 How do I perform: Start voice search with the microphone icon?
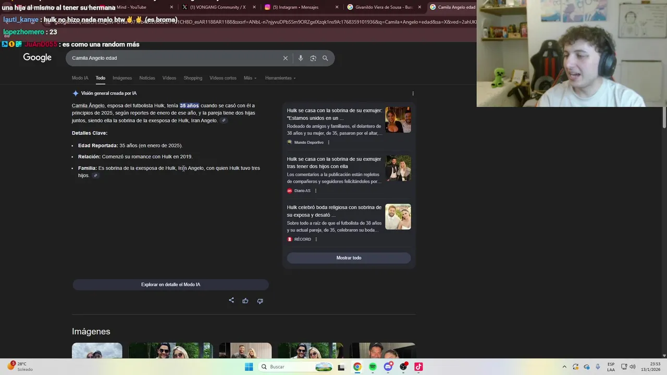(301, 58)
